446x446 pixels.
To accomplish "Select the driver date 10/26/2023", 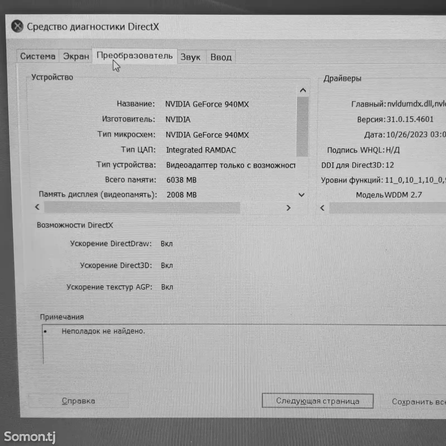I will pyautogui.click(x=407, y=135).
